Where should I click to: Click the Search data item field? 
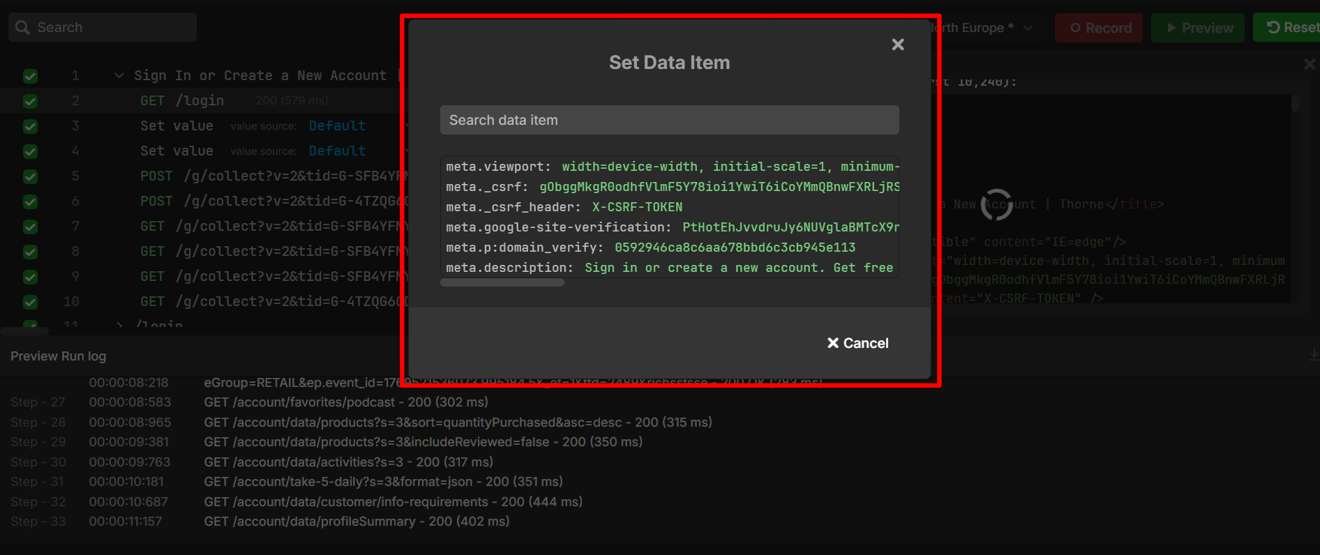(x=669, y=120)
